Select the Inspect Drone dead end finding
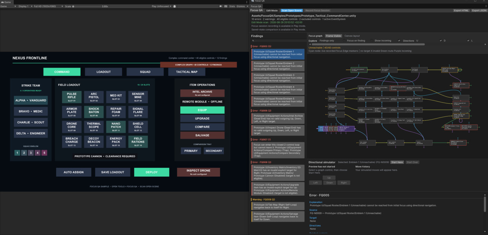488x235 pixels. coord(278,130)
